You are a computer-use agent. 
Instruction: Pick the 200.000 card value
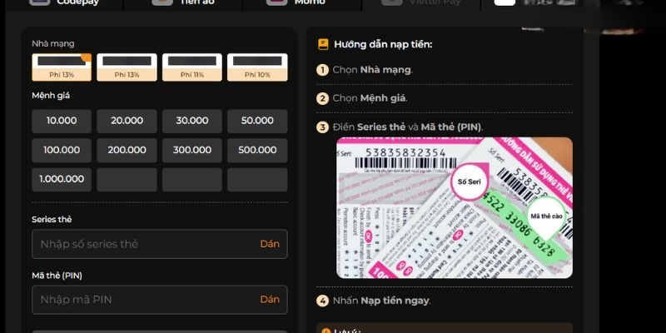[x=127, y=151]
